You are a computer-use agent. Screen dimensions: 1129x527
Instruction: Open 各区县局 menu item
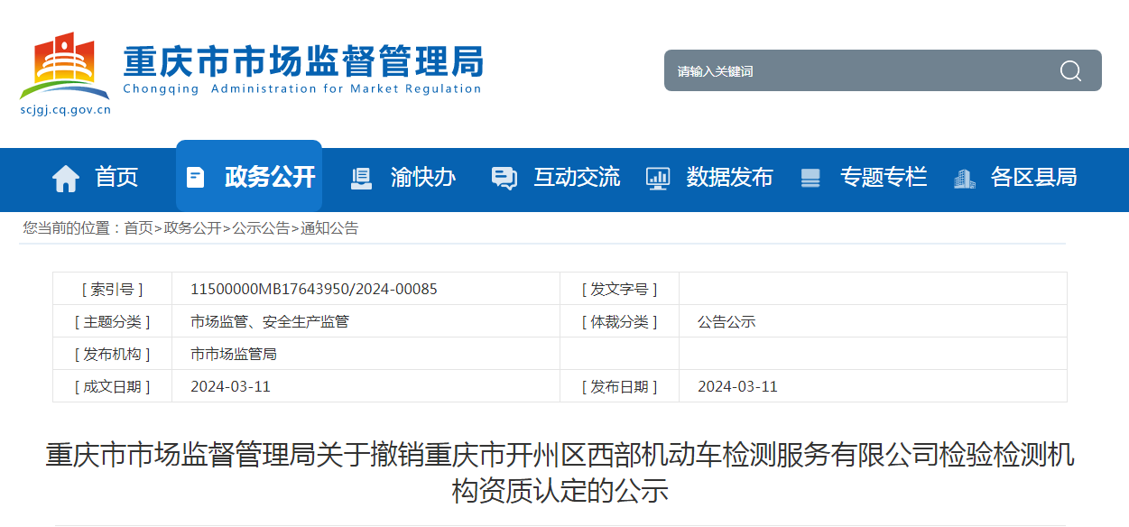(x=1033, y=177)
